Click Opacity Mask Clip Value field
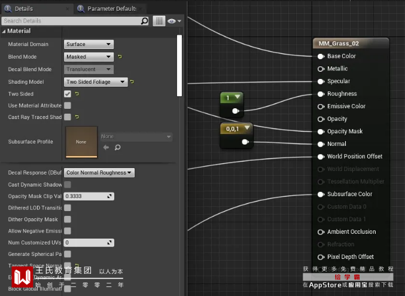 89,196
